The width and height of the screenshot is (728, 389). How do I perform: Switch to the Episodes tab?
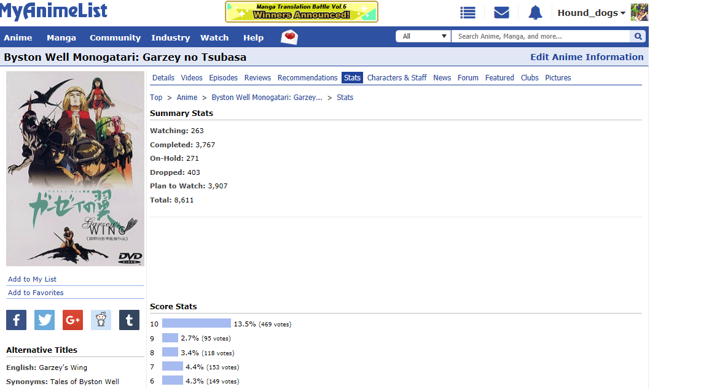point(224,78)
